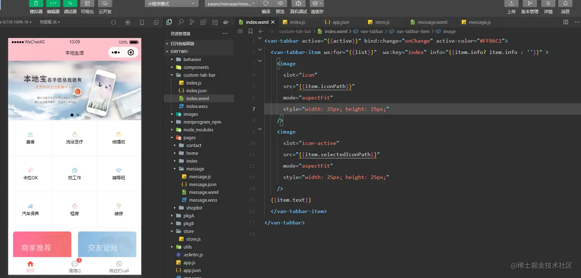Click the split editor icon
Image resolution: width=581 pixels, height=278 pixels.
[x=566, y=22]
